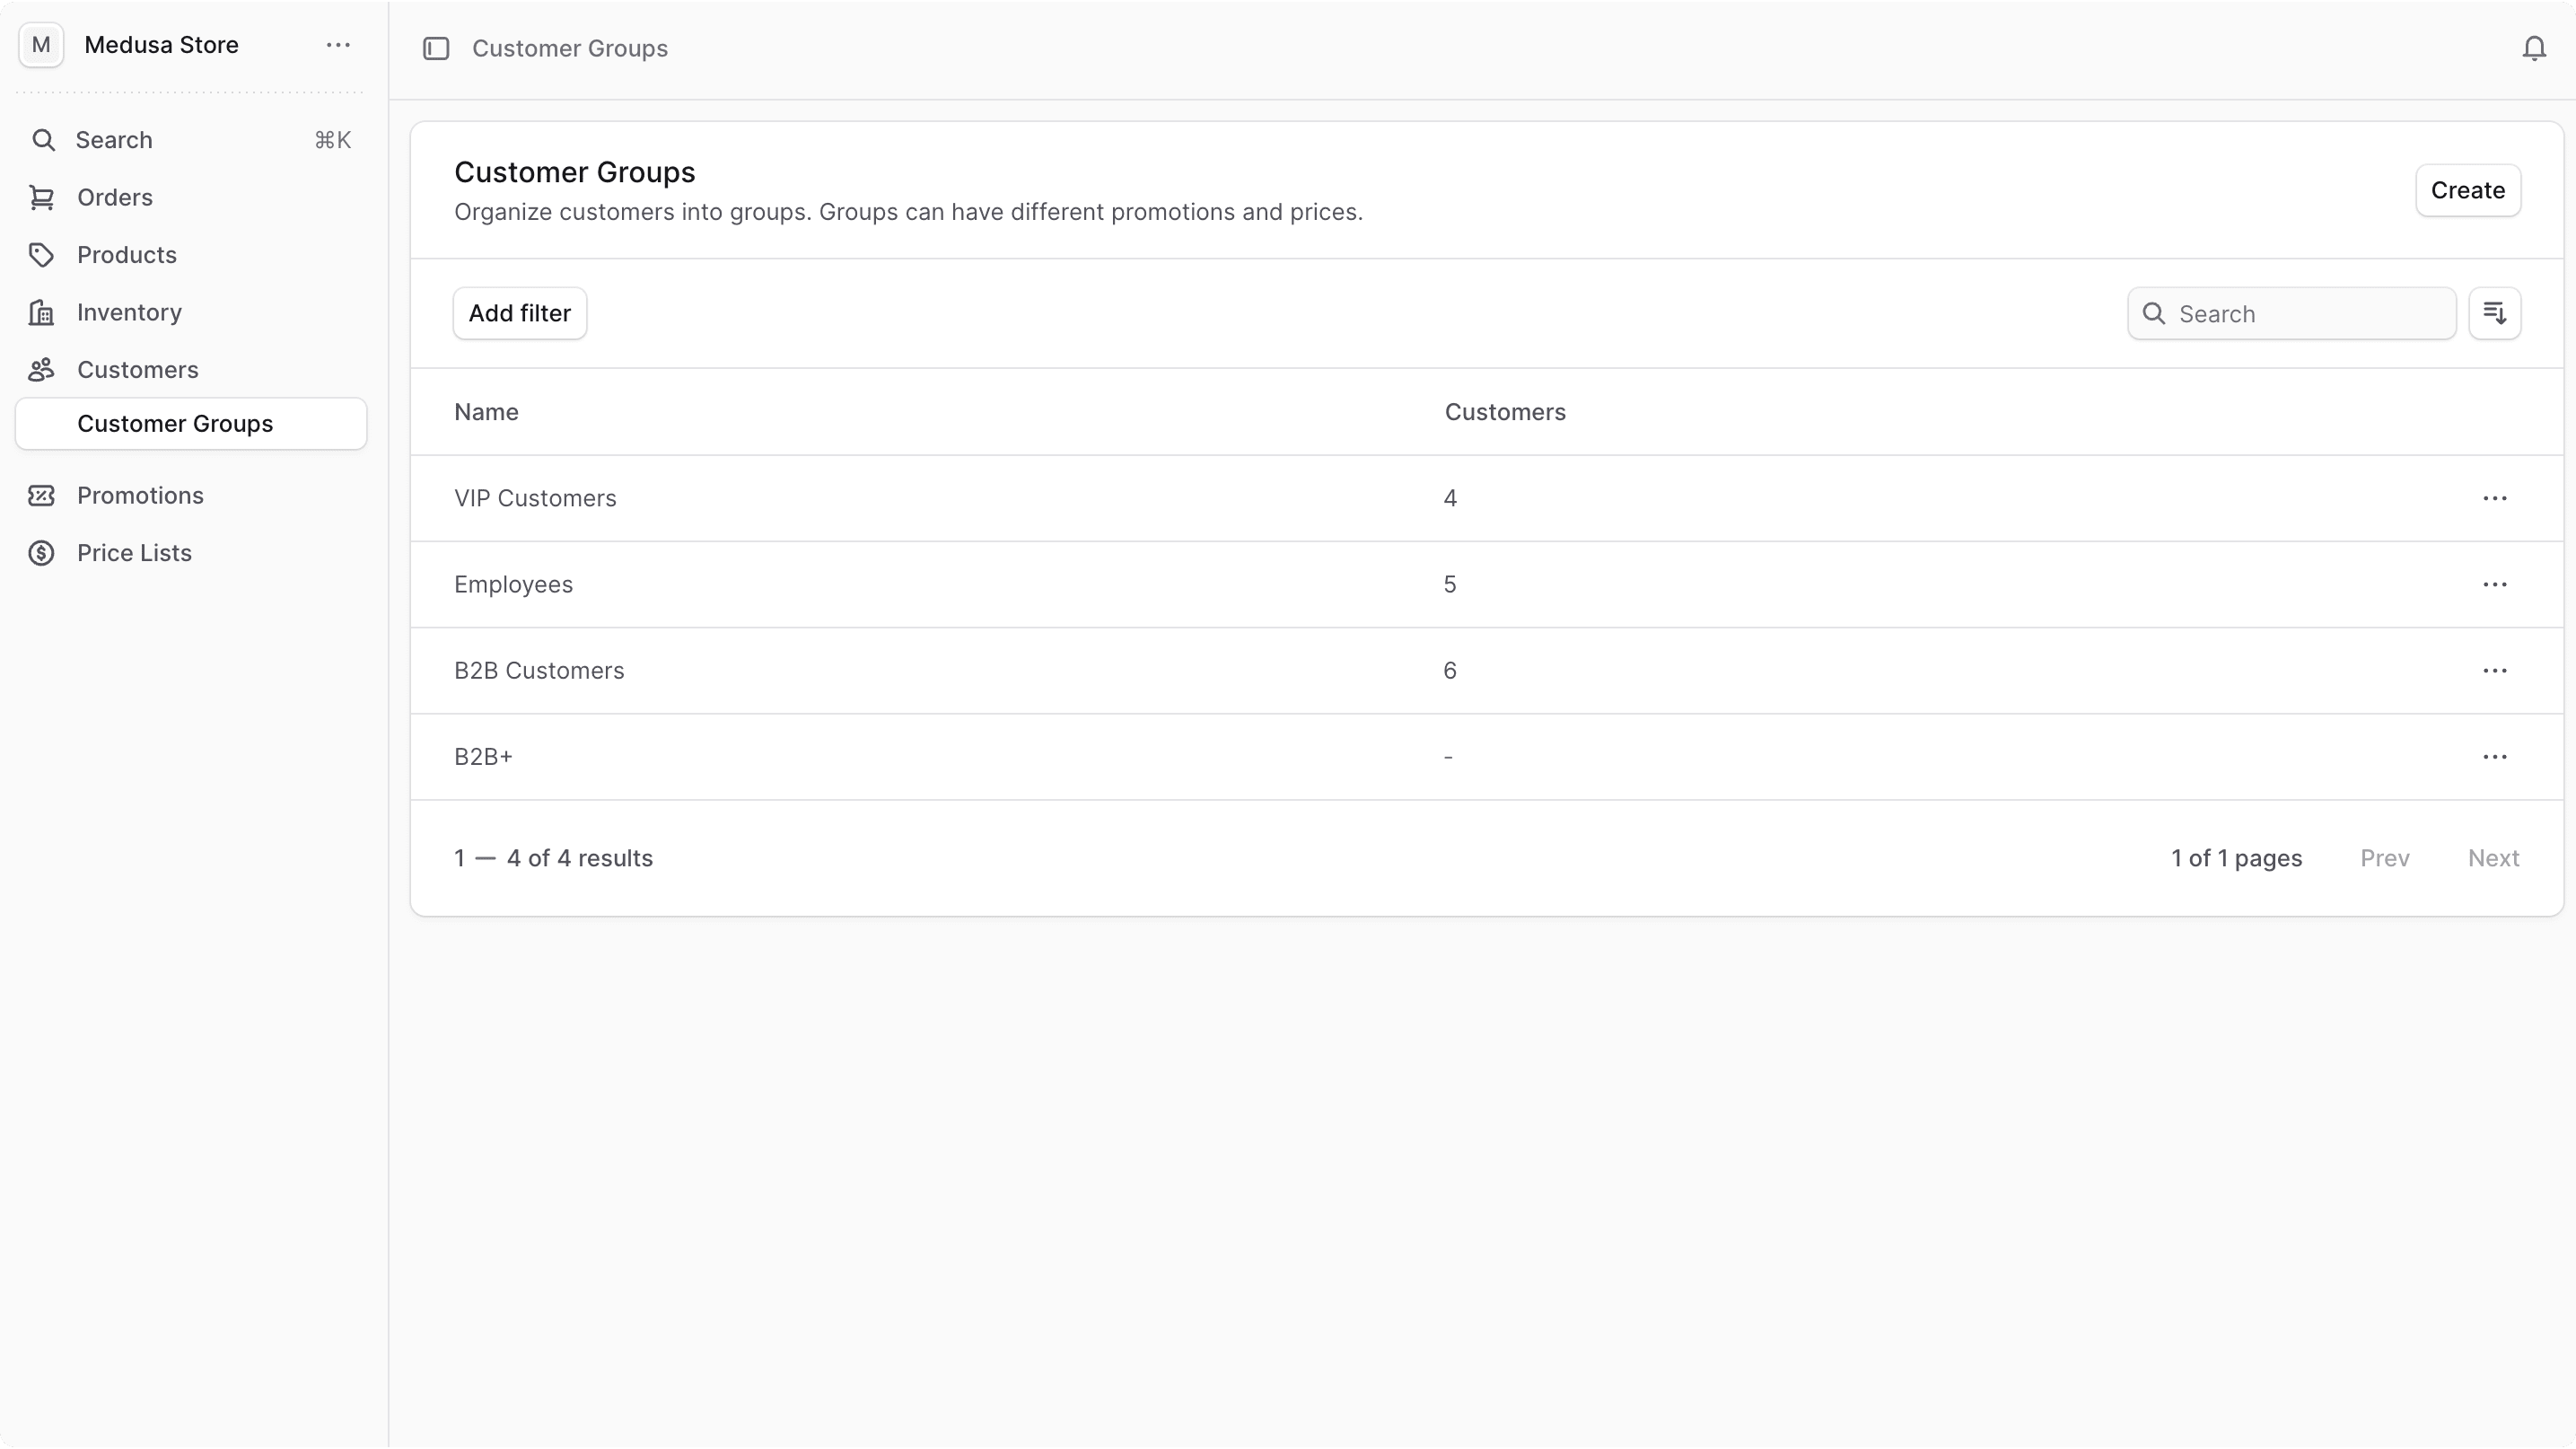Click the Customer Groups breadcrumb

(570, 48)
